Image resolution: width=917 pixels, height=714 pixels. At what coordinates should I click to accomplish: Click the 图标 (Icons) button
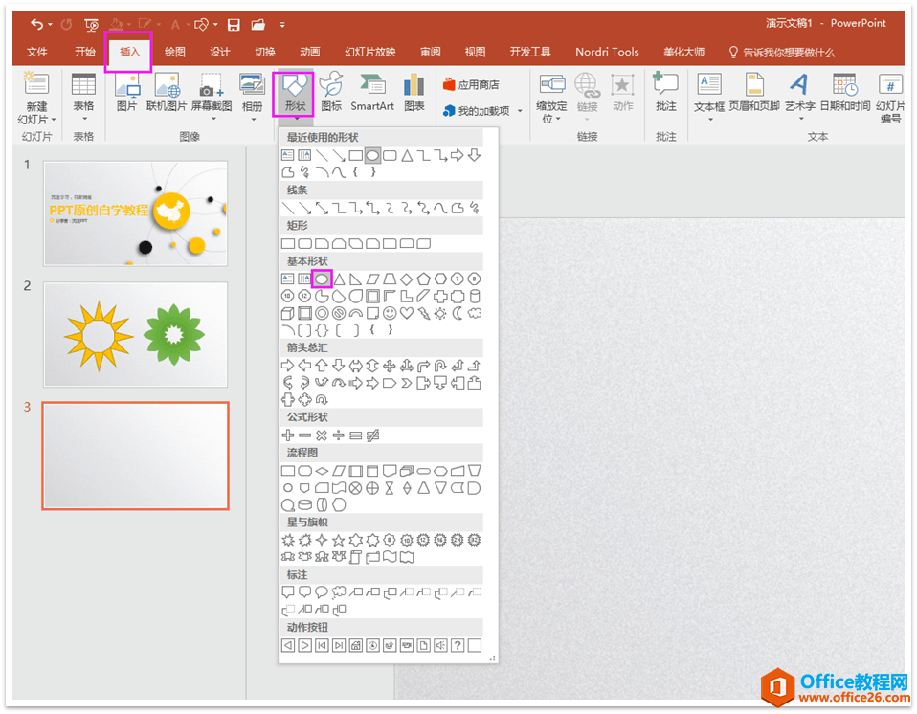pyautogui.click(x=331, y=93)
